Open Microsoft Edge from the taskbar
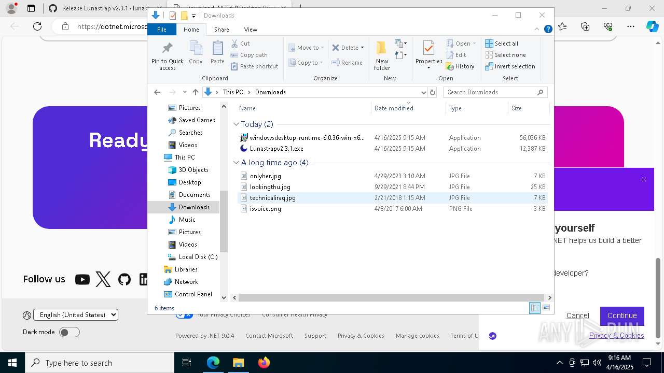Image resolution: width=664 pixels, height=373 pixels. click(213, 363)
